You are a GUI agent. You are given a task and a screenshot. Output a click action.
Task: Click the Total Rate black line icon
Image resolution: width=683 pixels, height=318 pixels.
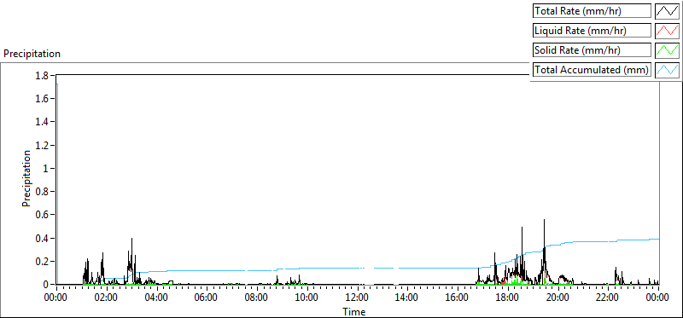667,11
